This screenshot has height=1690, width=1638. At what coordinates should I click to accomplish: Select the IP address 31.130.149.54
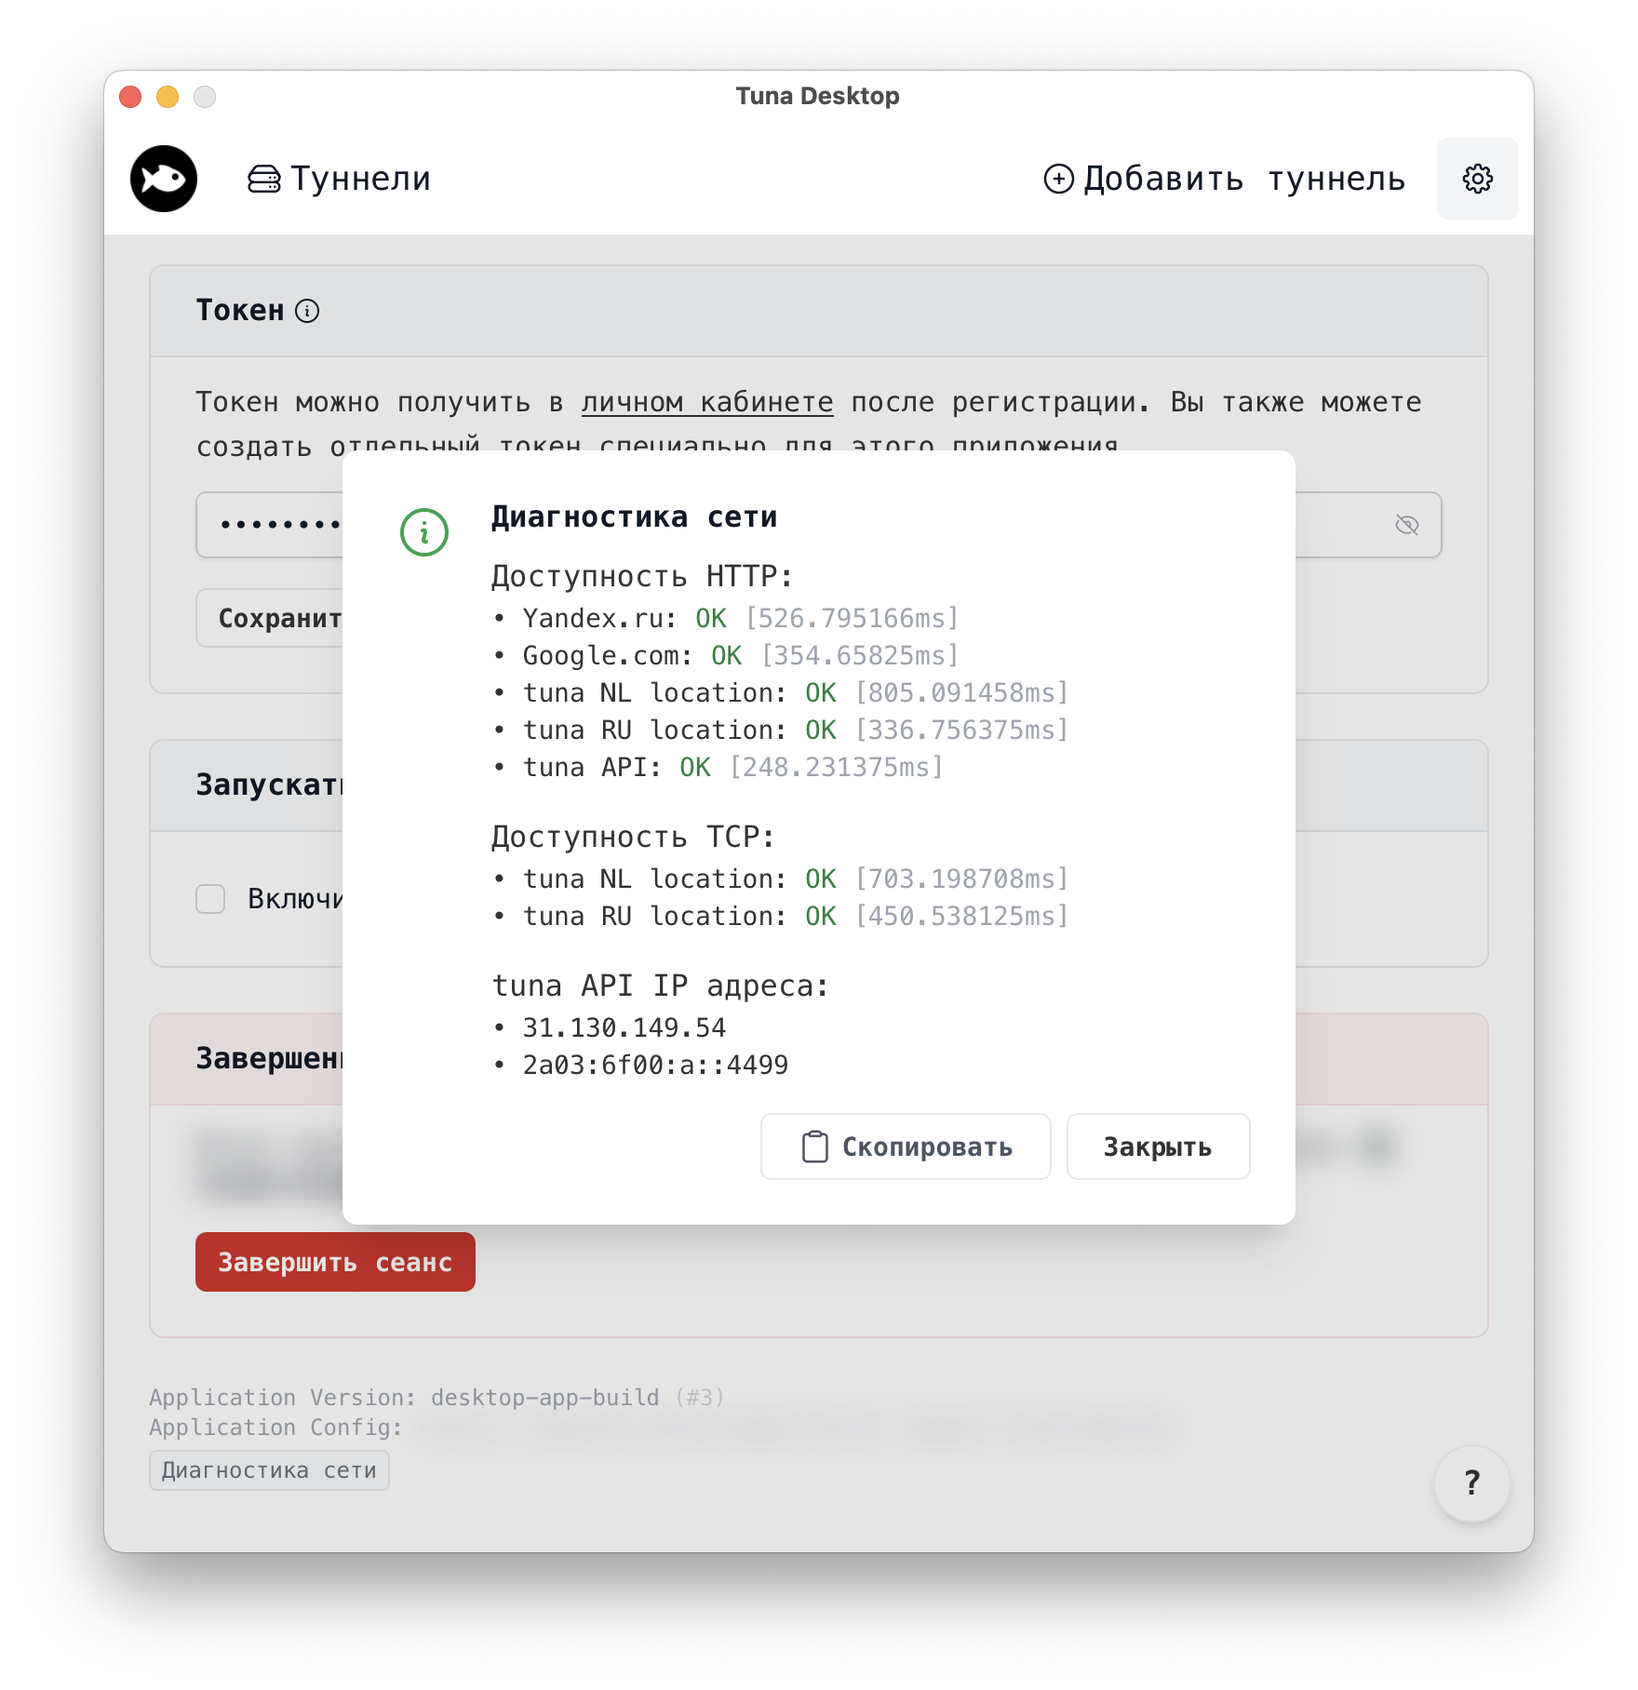(624, 1027)
